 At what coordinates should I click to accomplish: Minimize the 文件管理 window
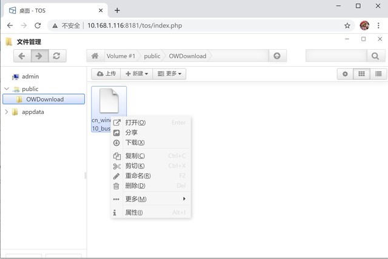coord(347,39)
